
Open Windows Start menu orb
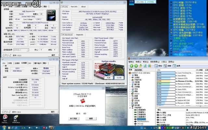[4, 128]
